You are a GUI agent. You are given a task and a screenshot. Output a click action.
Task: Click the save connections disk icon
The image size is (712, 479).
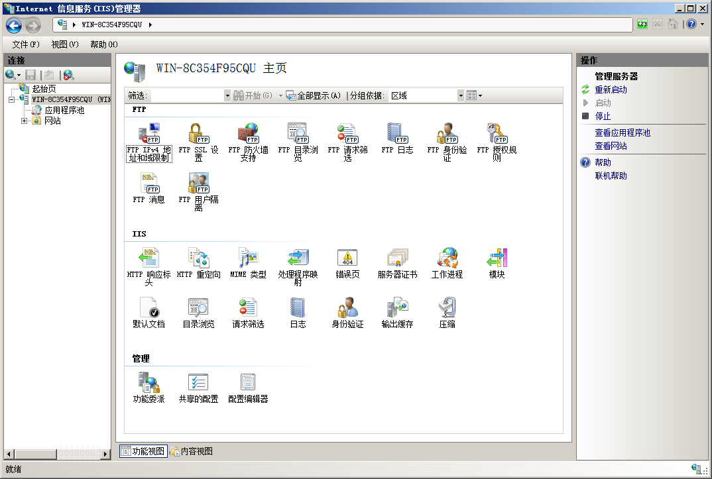click(x=30, y=75)
